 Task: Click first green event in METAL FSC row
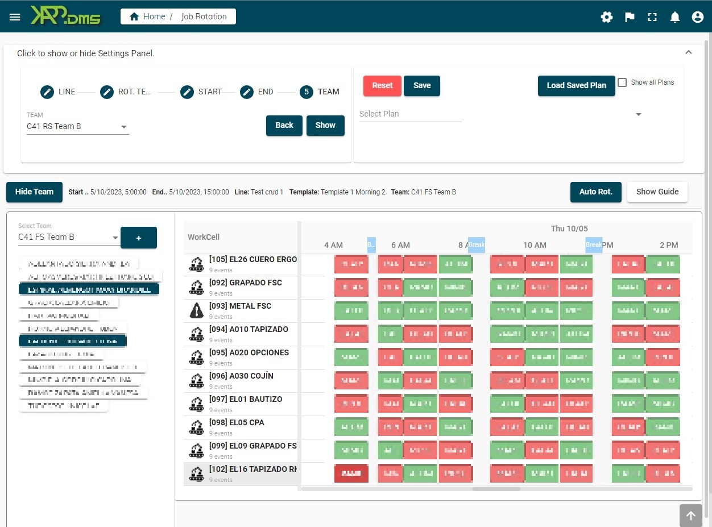click(351, 311)
